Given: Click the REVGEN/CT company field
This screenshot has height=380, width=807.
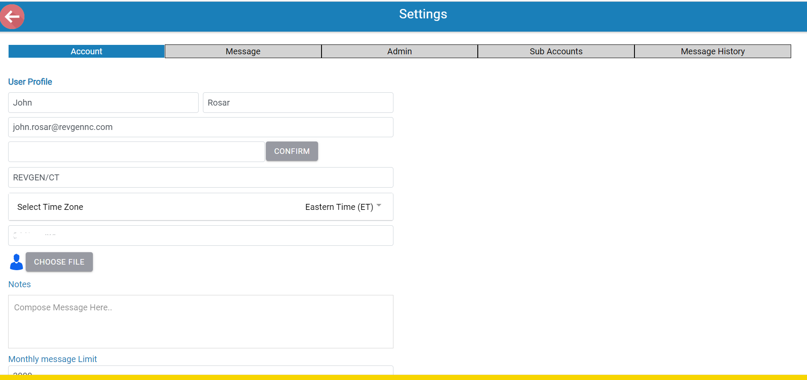Looking at the screenshot, I should [200, 177].
